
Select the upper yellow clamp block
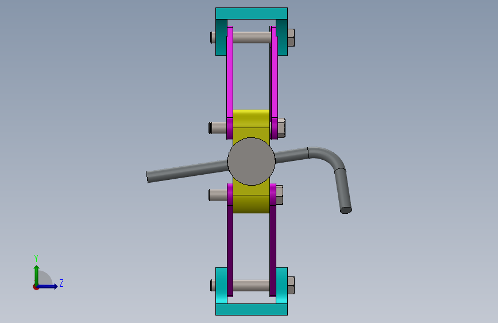click(x=251, y=124)
